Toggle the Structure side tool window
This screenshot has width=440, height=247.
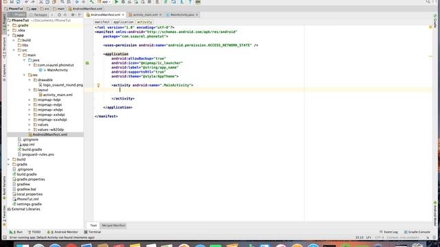click(4, 47)
